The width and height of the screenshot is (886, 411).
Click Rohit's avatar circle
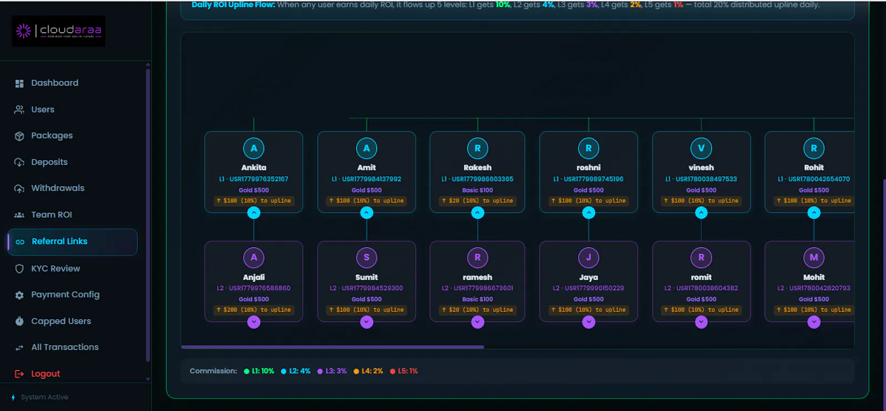click(x=814, y=148)
